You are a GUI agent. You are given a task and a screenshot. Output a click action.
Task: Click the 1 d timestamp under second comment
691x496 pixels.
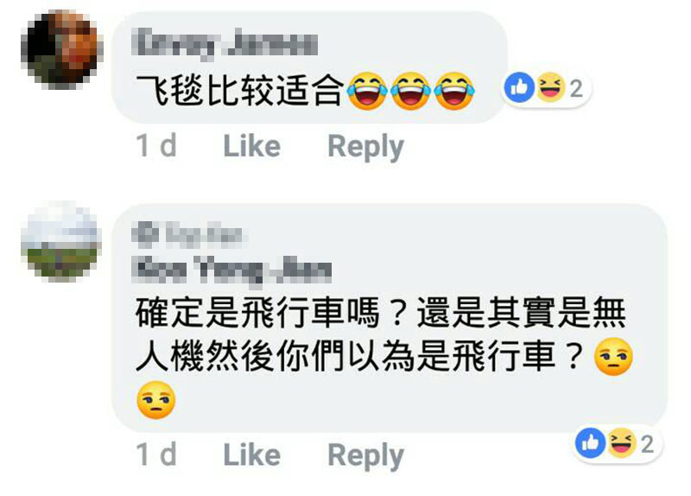[x=156, y=455]
